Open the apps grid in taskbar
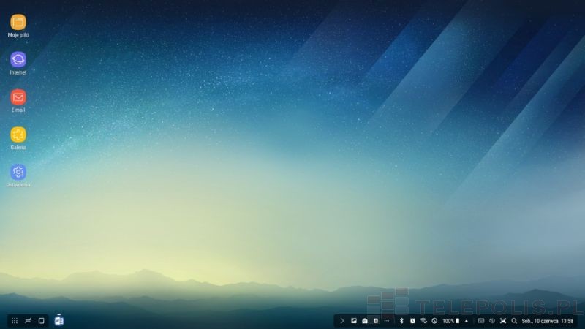This screenshot has width=585, height=329. click(x=15, y=321)
